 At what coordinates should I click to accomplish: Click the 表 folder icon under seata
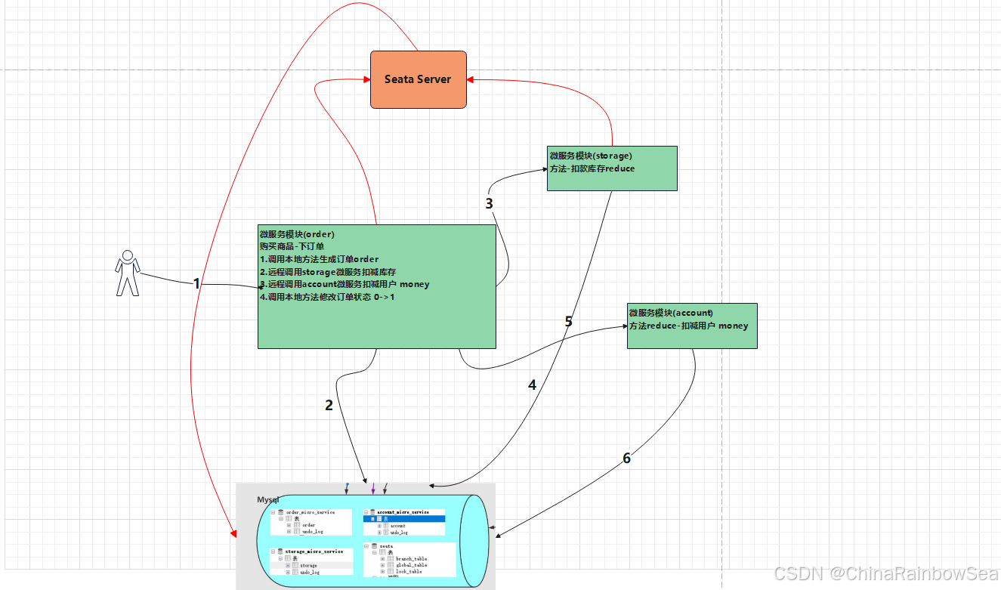click(382, 552)
